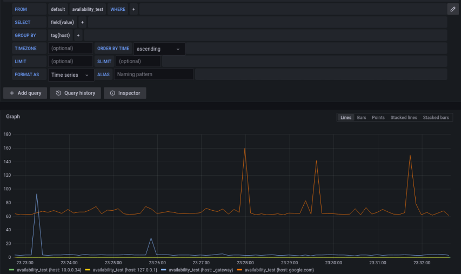Toggle legend series host _gateway

pos(201,270)
